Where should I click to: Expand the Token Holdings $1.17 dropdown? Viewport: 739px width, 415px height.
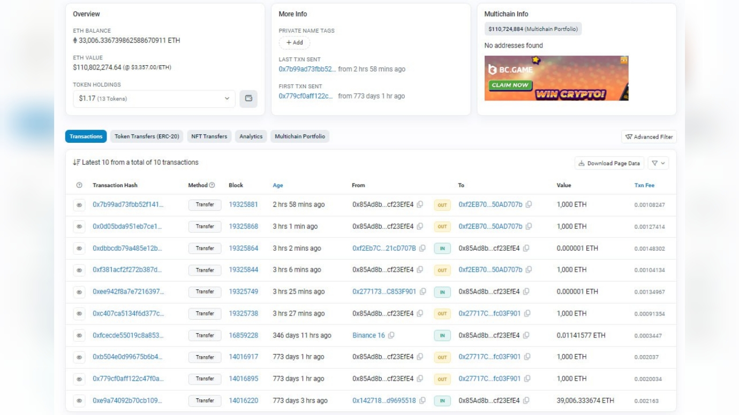(x=154, y=98)
